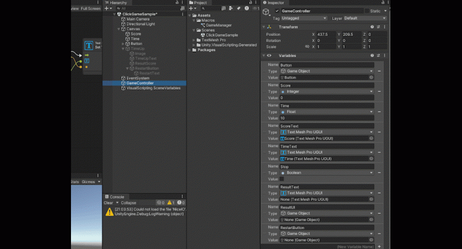Screen dimensions: 462x249
Task: Expand the Packages folder in Project
Action: tap(189, 50)
